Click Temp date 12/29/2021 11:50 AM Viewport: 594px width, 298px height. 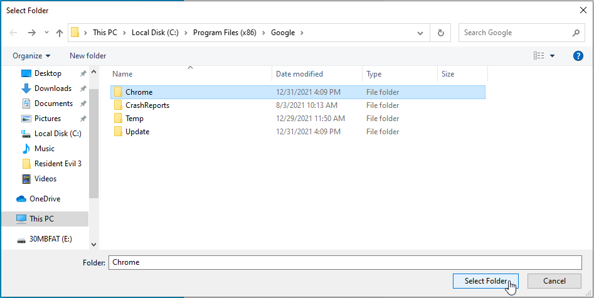(310, 119)
